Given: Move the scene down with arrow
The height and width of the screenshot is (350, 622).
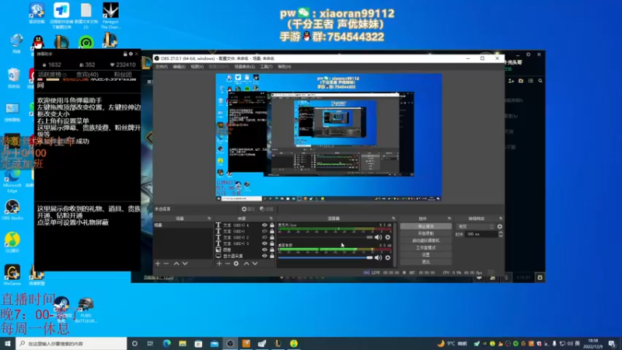Looking at the screenshot, I should coord(185,264).
